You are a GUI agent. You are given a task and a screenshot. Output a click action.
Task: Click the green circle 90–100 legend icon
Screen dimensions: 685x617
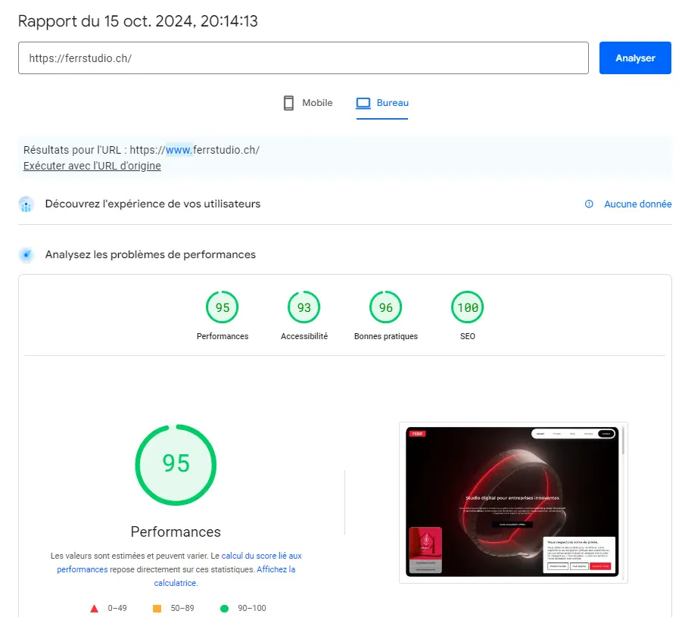point(224,608)
